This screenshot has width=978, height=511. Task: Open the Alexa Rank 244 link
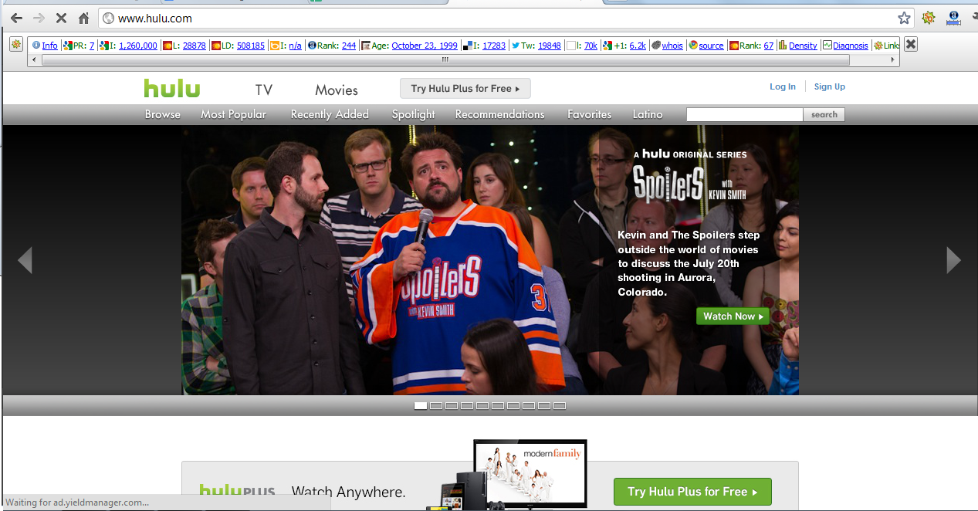349,46
